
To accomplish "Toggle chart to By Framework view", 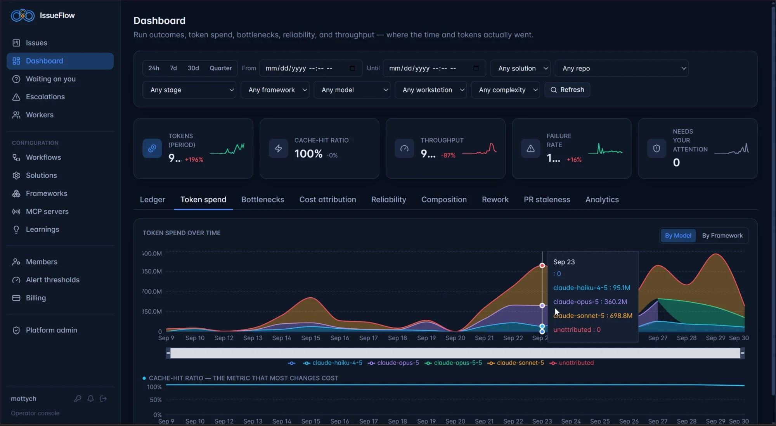I will (x=722, y=236).
